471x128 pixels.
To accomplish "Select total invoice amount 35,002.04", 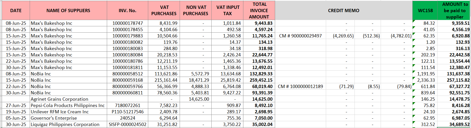I will 259,124.
